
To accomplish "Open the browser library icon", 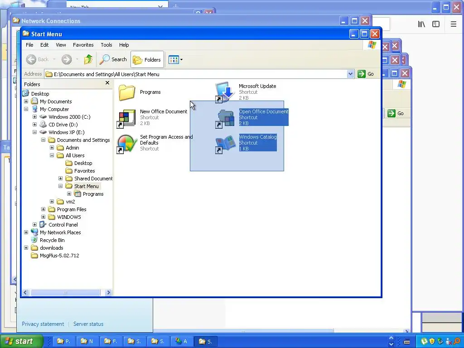I will pos(421,24).
